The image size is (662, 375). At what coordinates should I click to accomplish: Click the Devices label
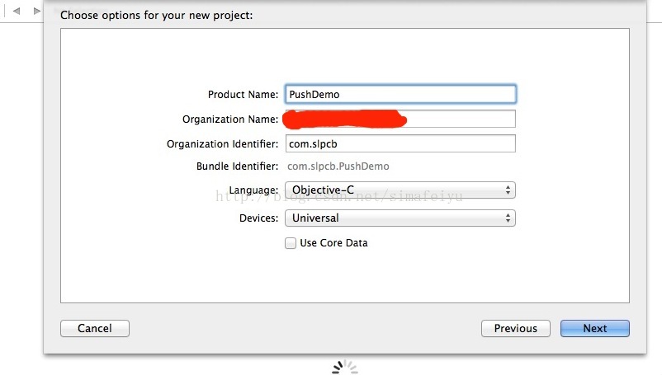pyautogui.click(x=259, y=218)
